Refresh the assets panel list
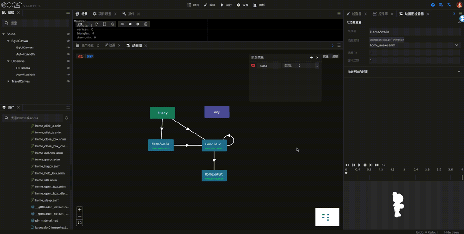This screenshot has width=464, height=234. [66, 118]
